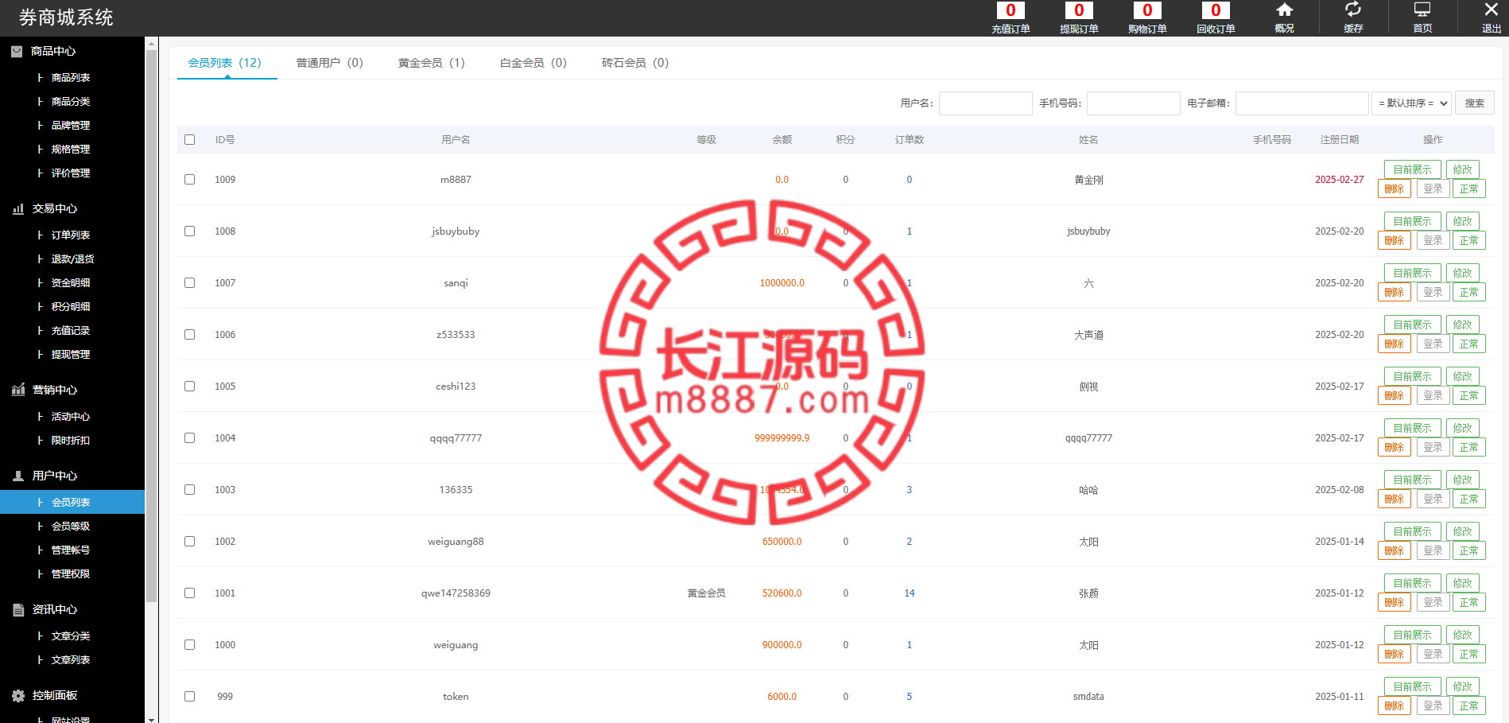Open 商品列表 in sidebar
The height and width of the screenshot is (723, 1509).
(71, 77)
